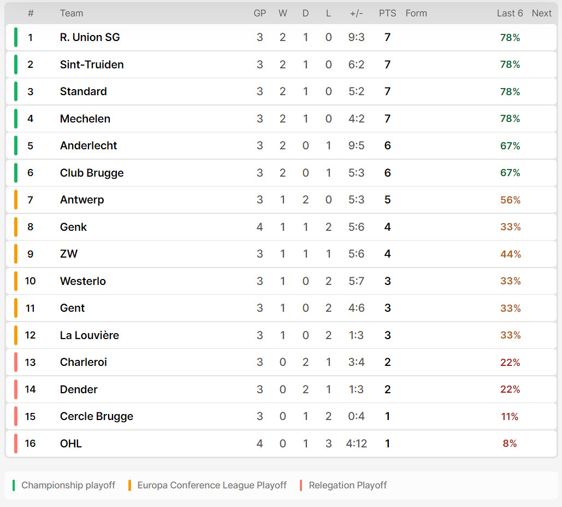Click the PTS column header
Viewport: 562px width, 507px height.
[387, 13]
